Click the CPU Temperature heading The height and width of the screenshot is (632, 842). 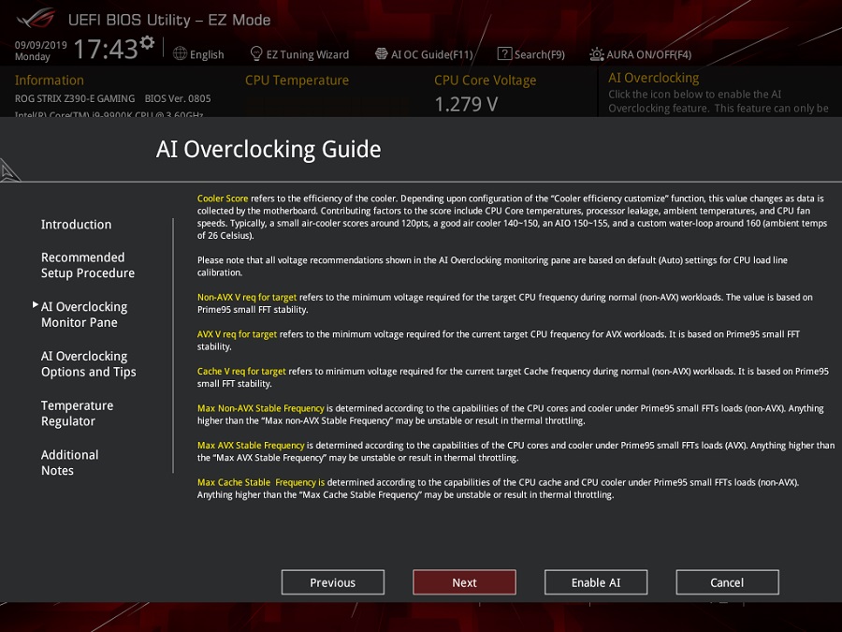[297, 81]
